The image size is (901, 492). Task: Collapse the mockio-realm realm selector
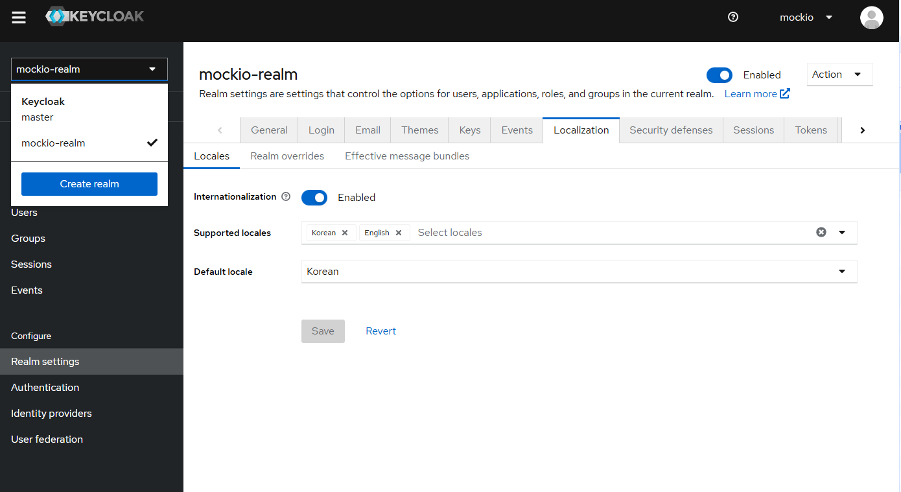pyautogui.click(x=89, y=69)
